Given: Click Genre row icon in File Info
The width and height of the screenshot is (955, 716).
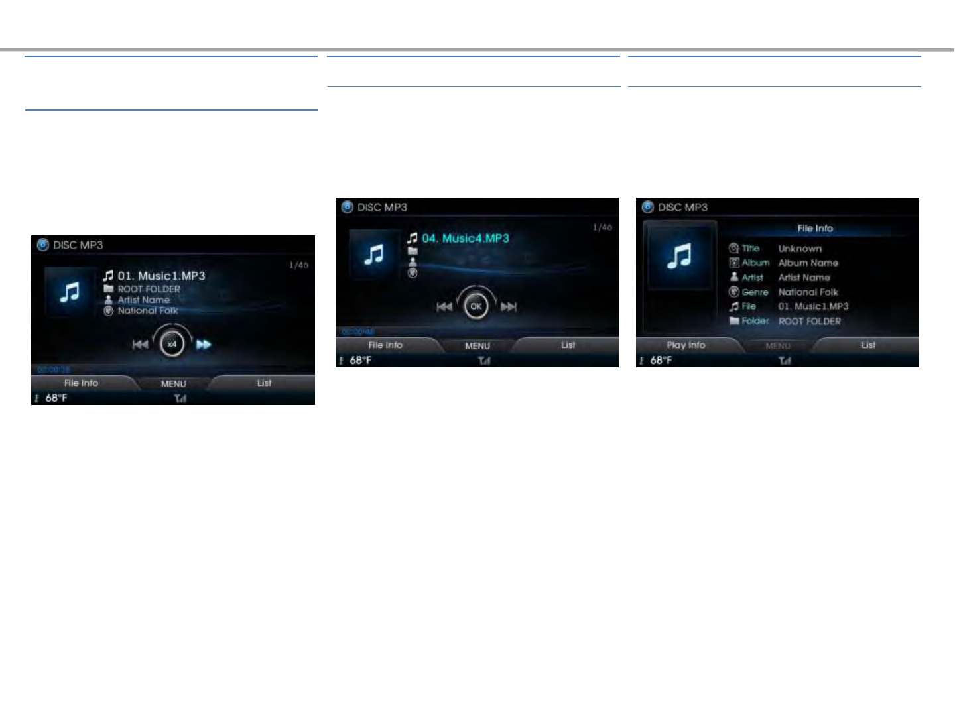Looking at the screenshot, I should 734,292.
